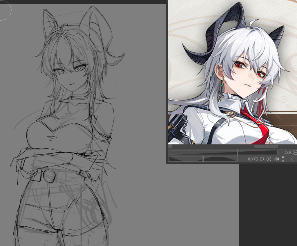Image resolution: width=297 pixels, height=246 pixels.
Task: Rotate the Sub View image right
Action: click(262, 159)
